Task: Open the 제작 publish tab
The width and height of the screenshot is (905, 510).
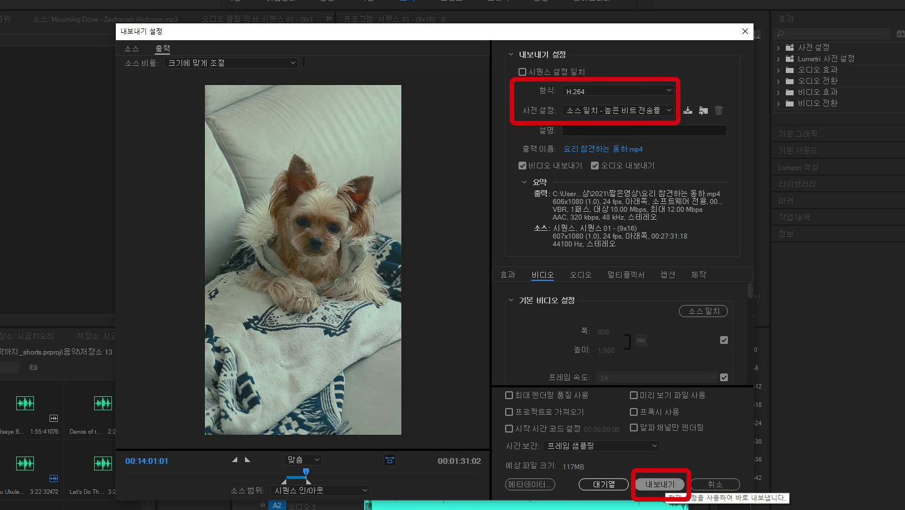Action: click(x=698, y=275)
